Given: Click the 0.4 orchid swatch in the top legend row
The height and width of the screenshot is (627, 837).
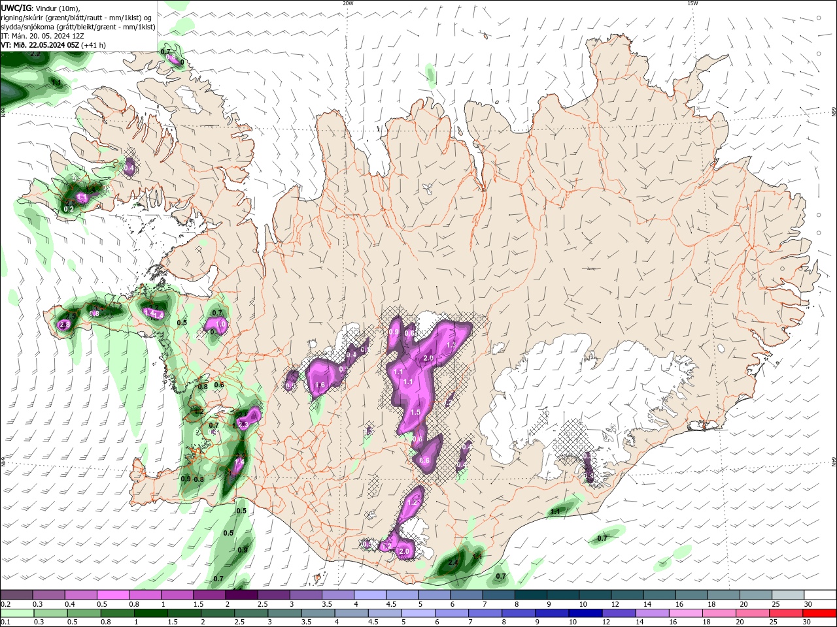Looking at the screenshot, I should [x=81, y=594].
